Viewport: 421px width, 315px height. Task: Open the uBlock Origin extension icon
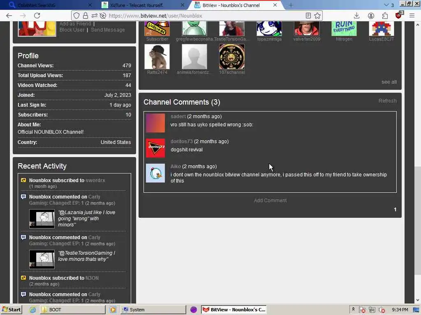point(399,15)
